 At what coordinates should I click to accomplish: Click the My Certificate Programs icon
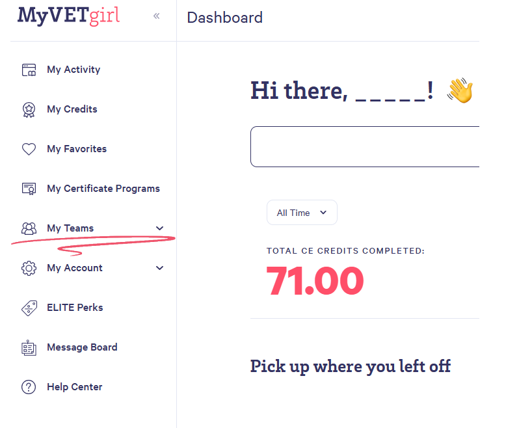pyautogui.click(x=29, y=189)
